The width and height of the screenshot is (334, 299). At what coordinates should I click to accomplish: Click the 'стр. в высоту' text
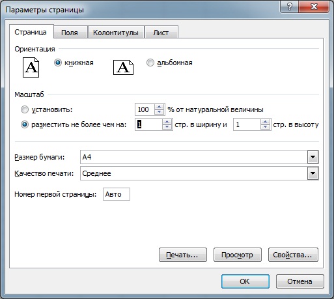pyautogui.click(x=296, y=125)
